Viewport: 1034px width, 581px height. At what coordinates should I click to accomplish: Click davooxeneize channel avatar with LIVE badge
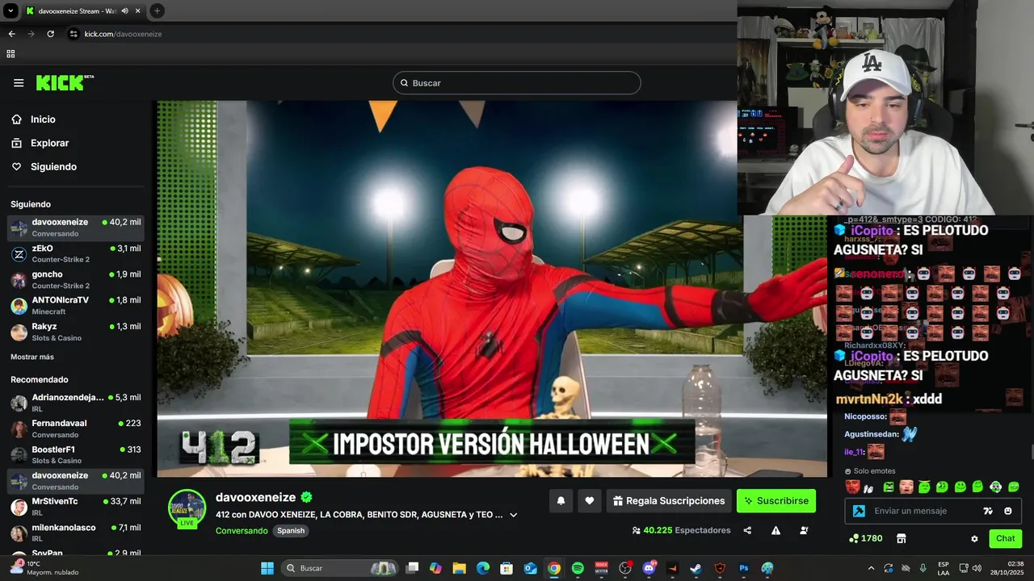tap(187, 508)
